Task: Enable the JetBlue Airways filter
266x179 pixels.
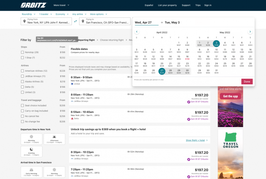Action: click(x=22, y=76)
